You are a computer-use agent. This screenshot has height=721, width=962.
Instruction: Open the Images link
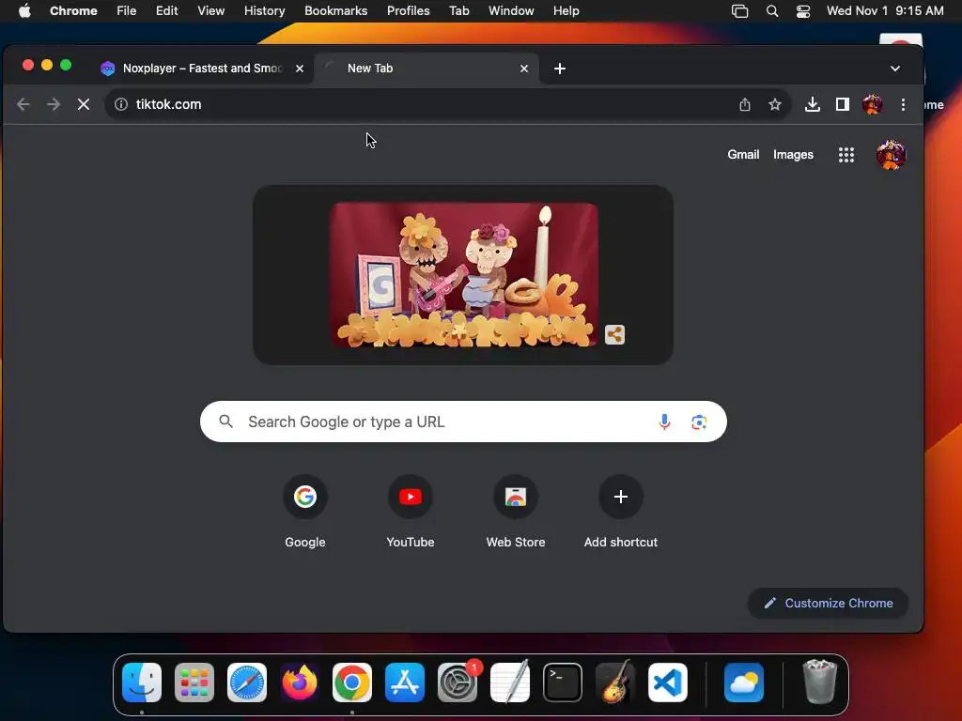pyautogui.click(x=793, y=155)
